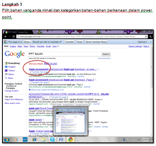Image resolution: width=156 pixels, height=146 pixels.
Task: Open Maps in Google top navigation
Action: click(20, 46)
